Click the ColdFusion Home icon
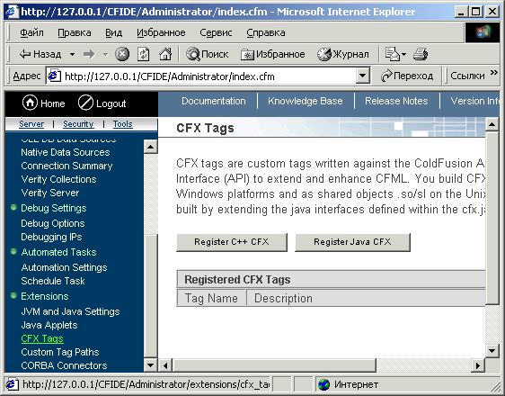 click(x=30, y=103)
